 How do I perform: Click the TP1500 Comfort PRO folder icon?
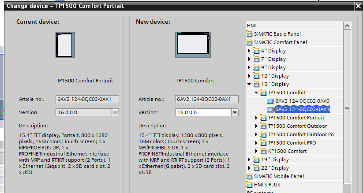pos(263,143)
